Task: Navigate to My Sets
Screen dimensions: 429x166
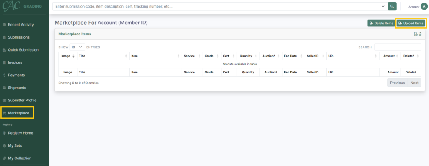Action: point(15,145)
